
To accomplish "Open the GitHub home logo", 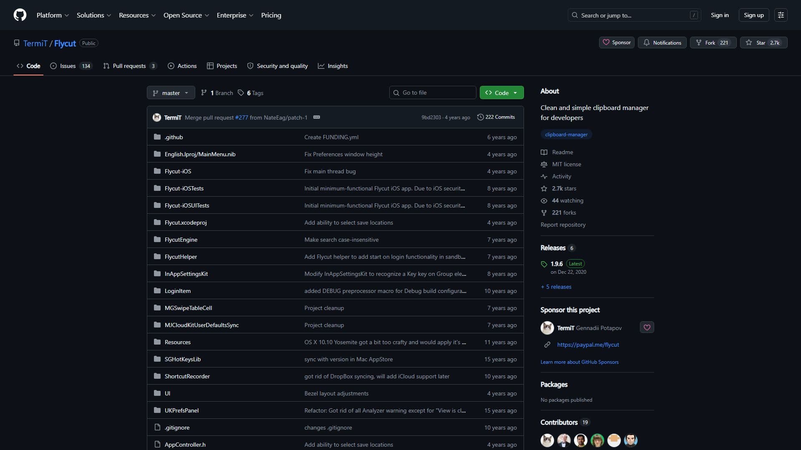I will (x=20, y=15).
